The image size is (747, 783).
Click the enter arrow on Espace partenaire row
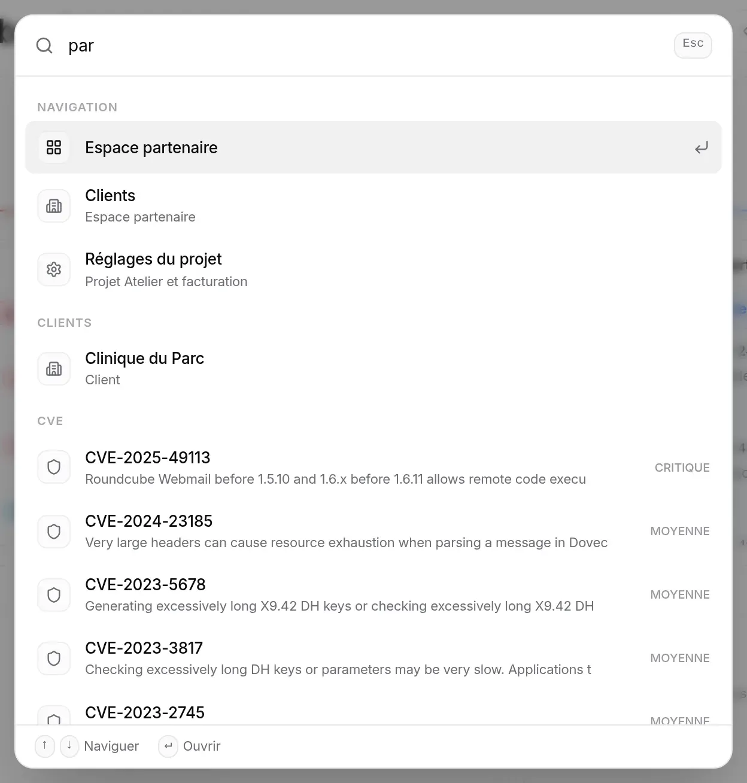pos(702,147)
